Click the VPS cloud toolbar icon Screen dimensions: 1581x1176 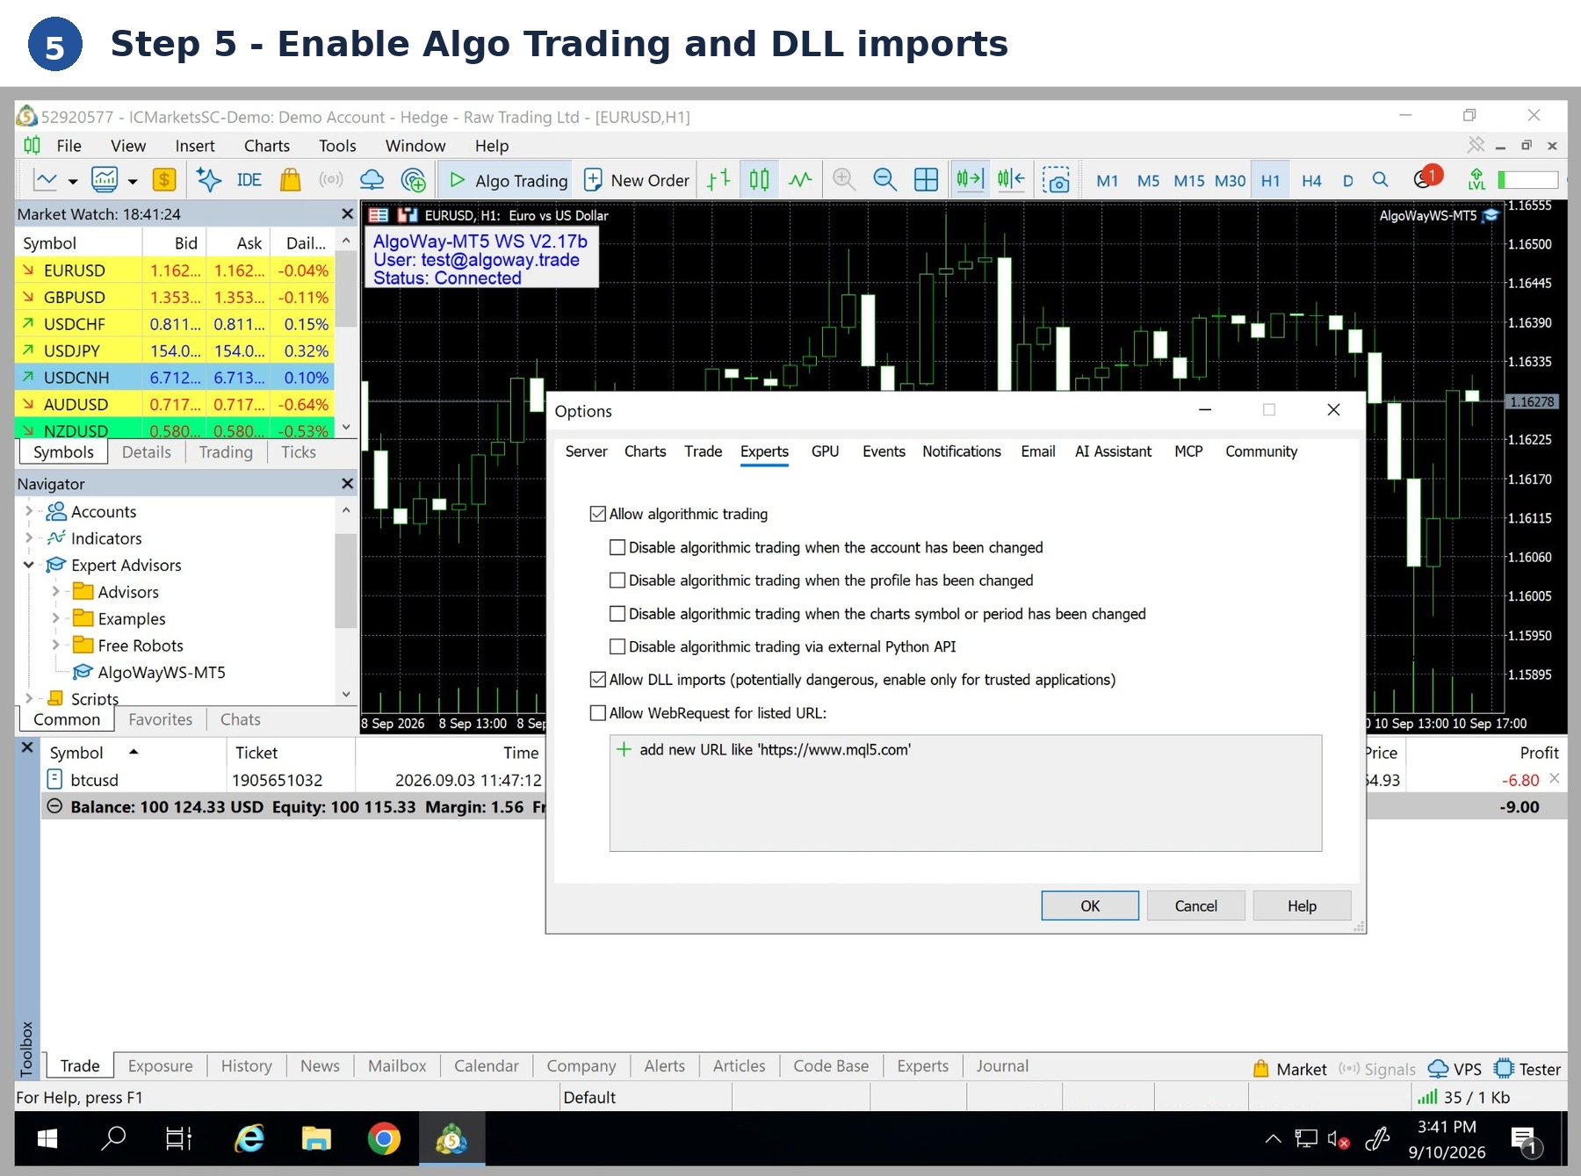[x=372, y=180]
